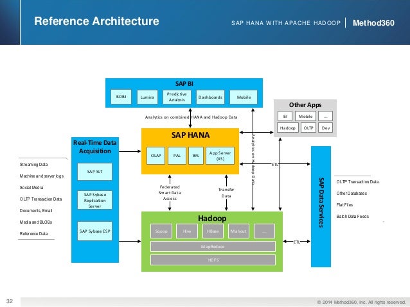Click Analytics on combined HANA and Hadoop Data
The height and width of the screenshot is (307, 410).
(x=191, y=117)
